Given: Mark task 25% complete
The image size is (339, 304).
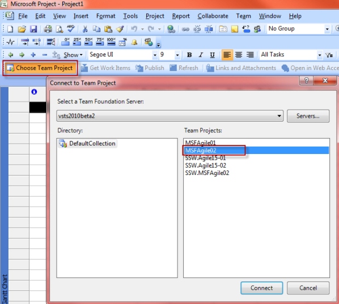Looking at the screenshot, I should click(77, 41).
